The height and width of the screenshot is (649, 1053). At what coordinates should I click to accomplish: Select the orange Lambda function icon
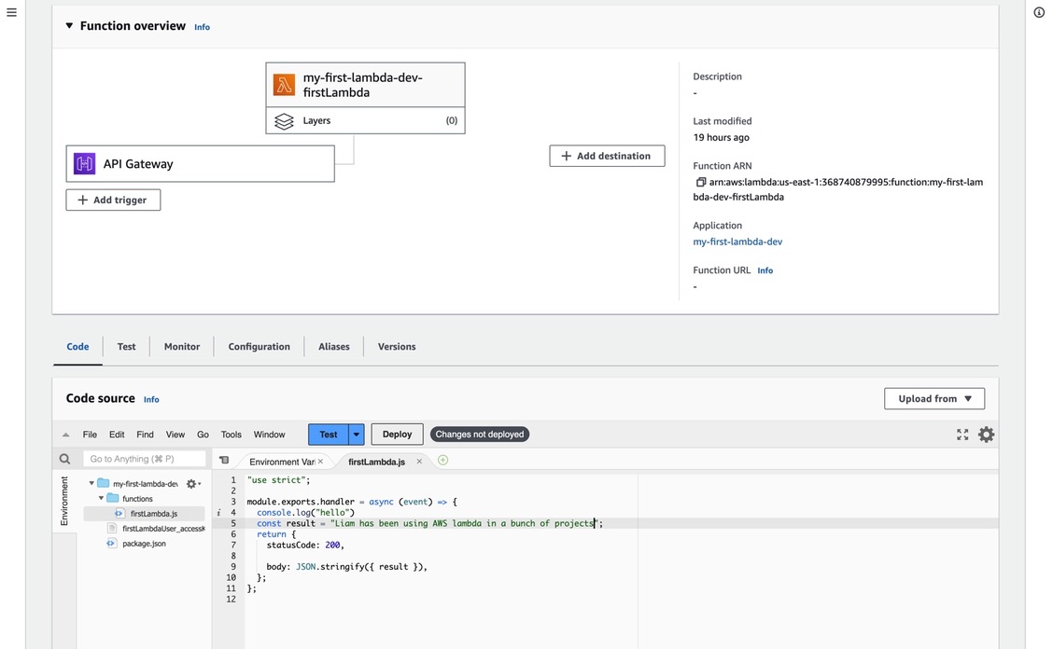pyautogui.click(x=284, y=85)
